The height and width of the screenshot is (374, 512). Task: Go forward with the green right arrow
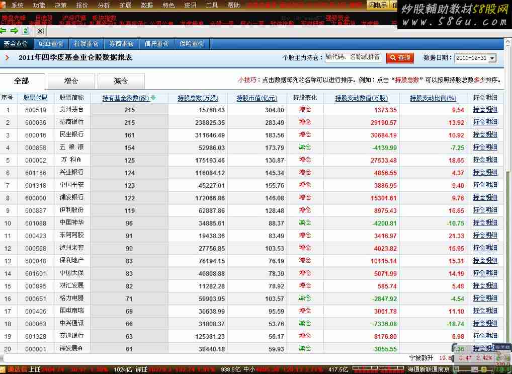(x=14, y=31)
